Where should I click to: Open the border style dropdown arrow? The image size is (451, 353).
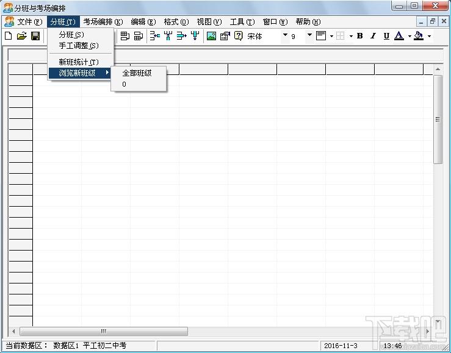[351, 36]
